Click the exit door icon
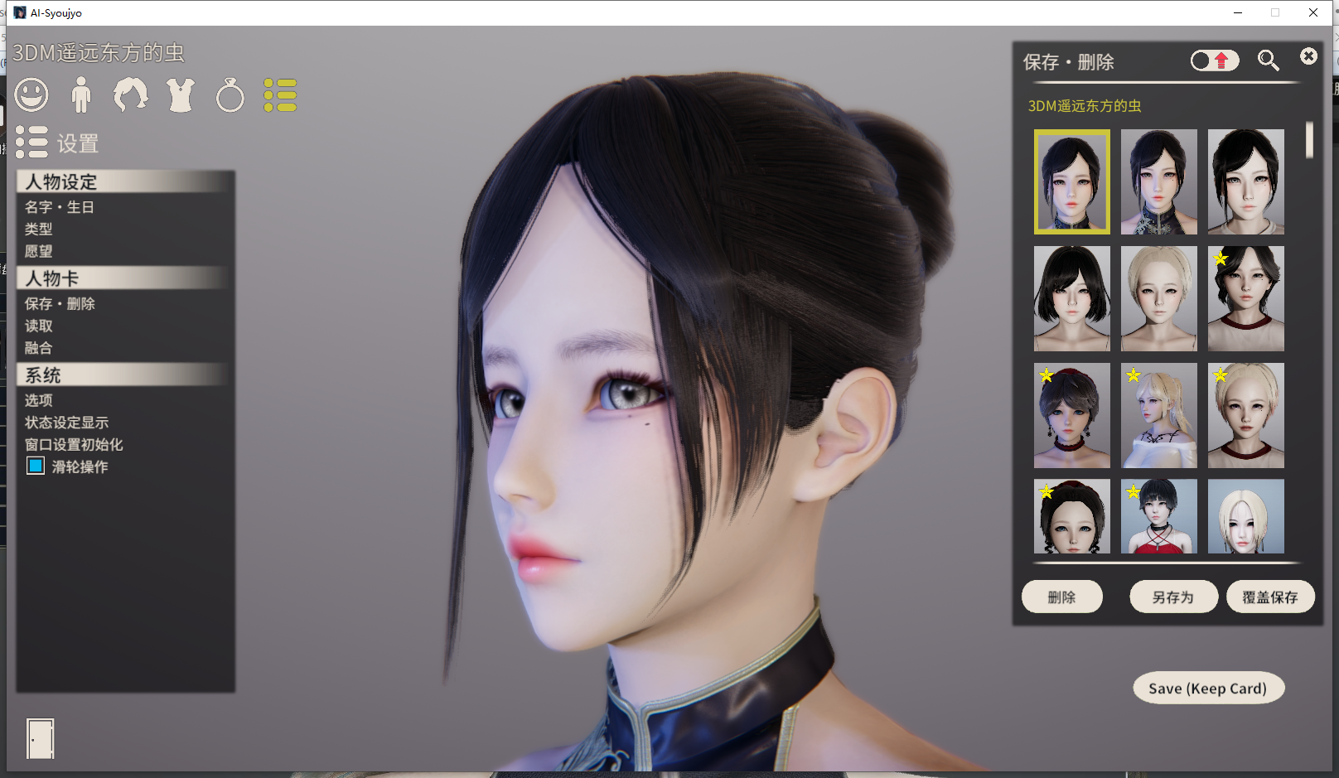 pos(40,738)
